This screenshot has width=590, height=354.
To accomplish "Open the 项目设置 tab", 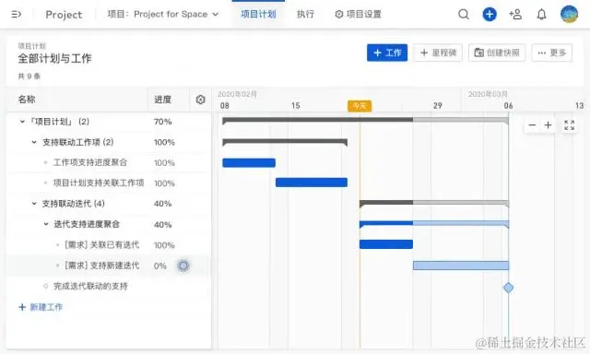I will pyautogui.click(x=358, y=15).
